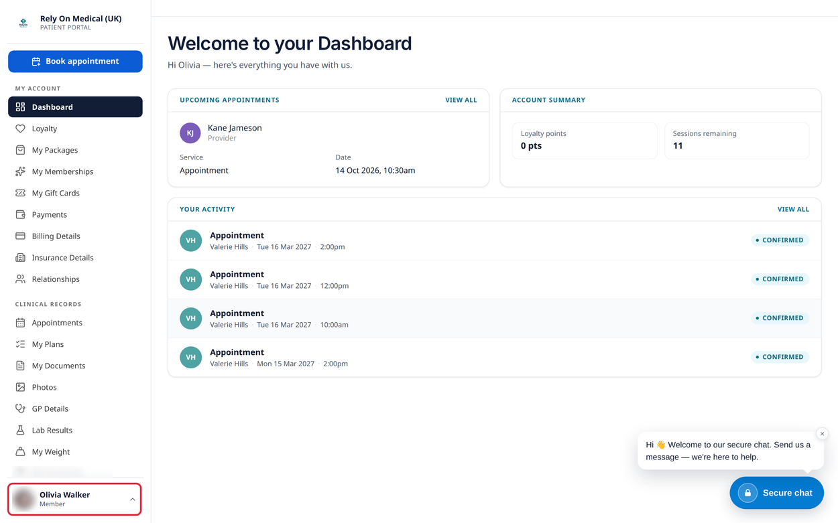
Task: Dismiss the secure chat welcome bubble
Action: point(822,434)
